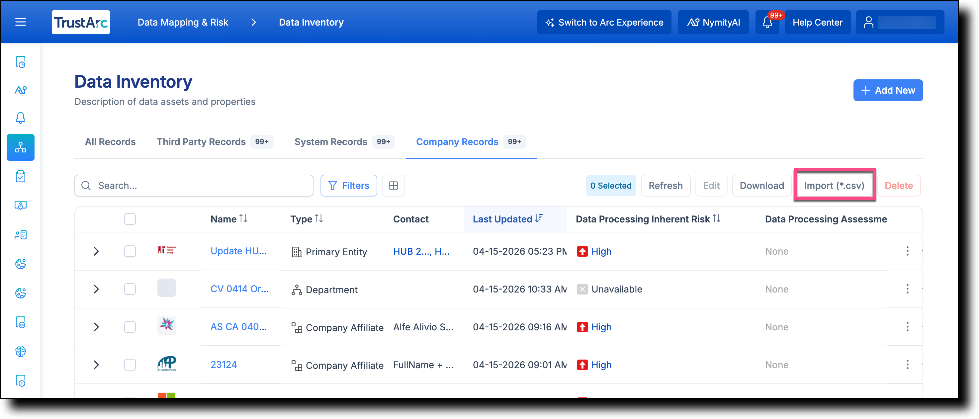Expand the 23124 row

[x=96, y=365]
